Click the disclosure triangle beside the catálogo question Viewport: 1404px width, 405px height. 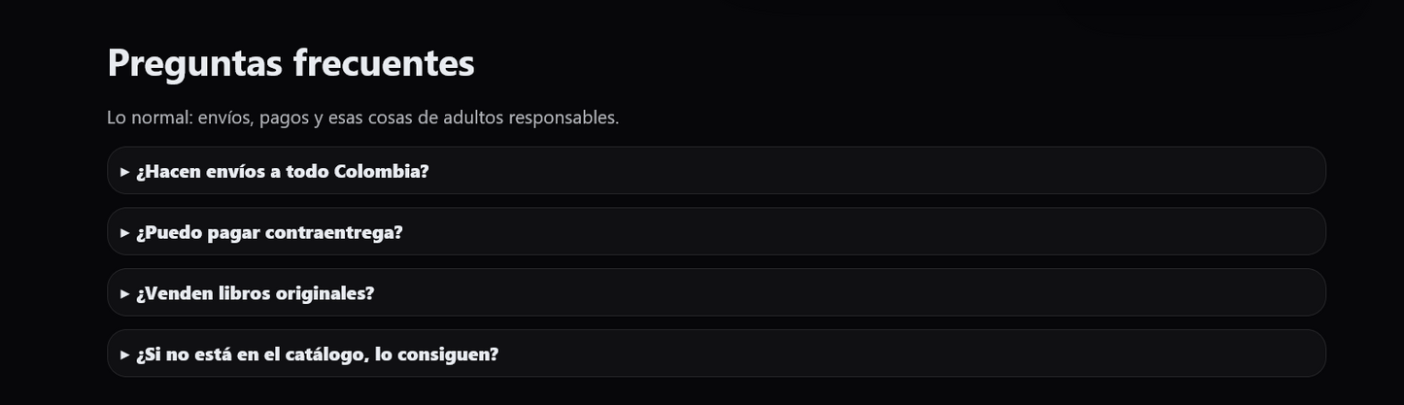[x=125, y=355]
